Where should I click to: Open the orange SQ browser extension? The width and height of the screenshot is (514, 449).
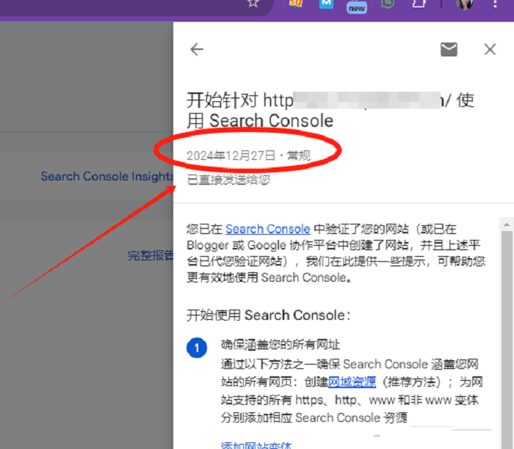295,3
